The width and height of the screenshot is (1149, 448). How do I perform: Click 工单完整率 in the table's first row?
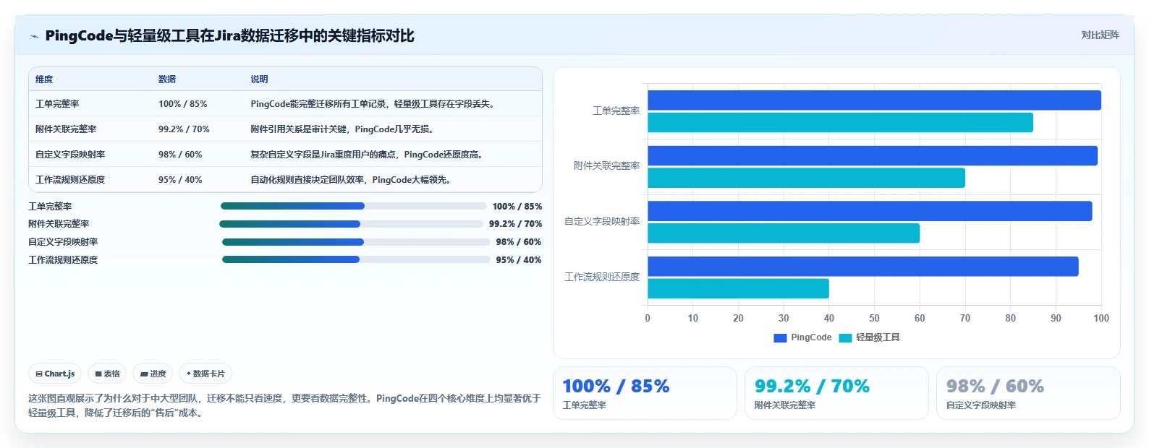[x=57, y=104]
